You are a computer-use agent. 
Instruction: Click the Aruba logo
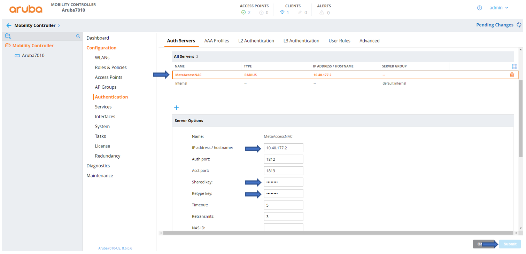[x=26, y=9]
